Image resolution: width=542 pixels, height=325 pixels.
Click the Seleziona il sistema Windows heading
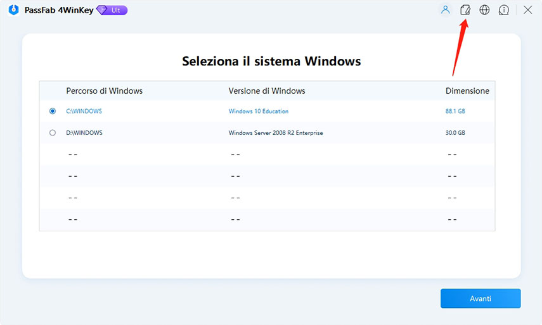tap(271, 61)
